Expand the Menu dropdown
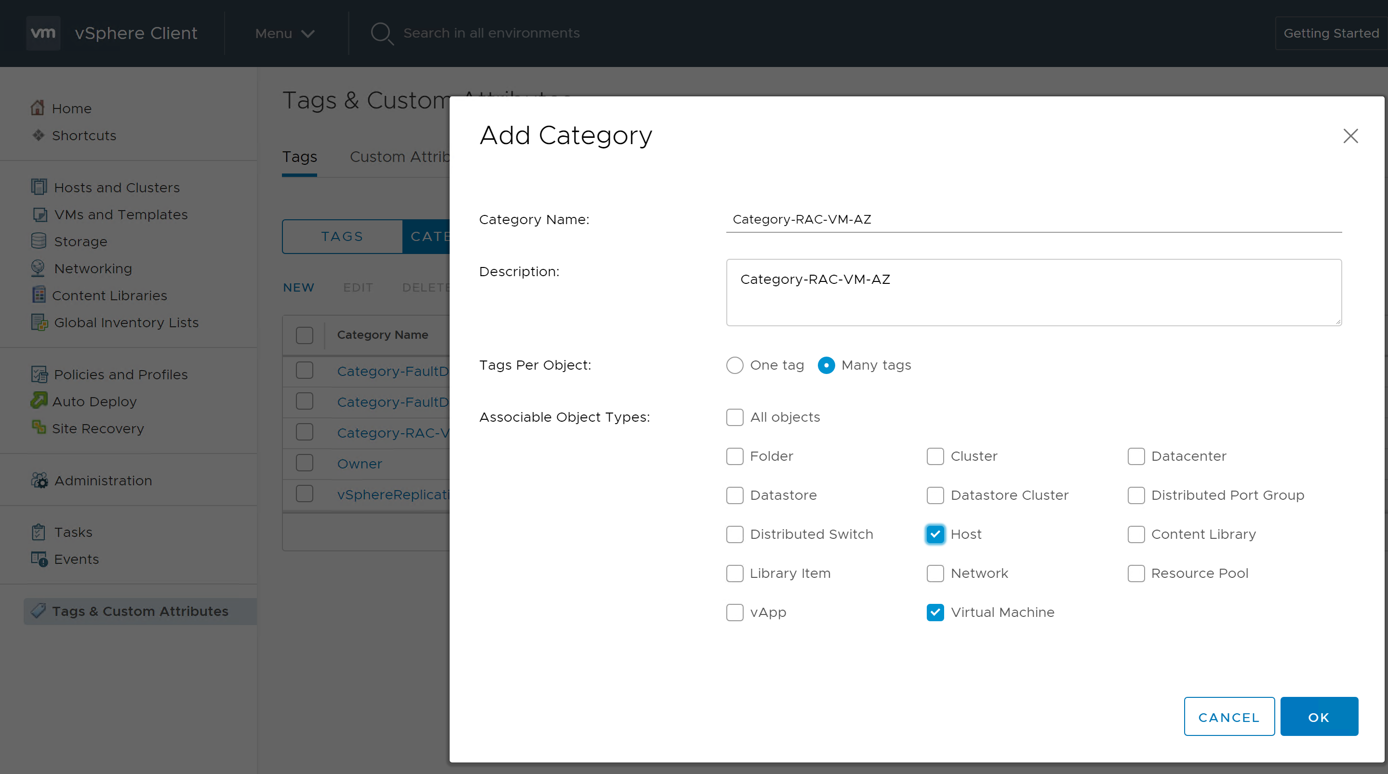 [x=284, y=33]
